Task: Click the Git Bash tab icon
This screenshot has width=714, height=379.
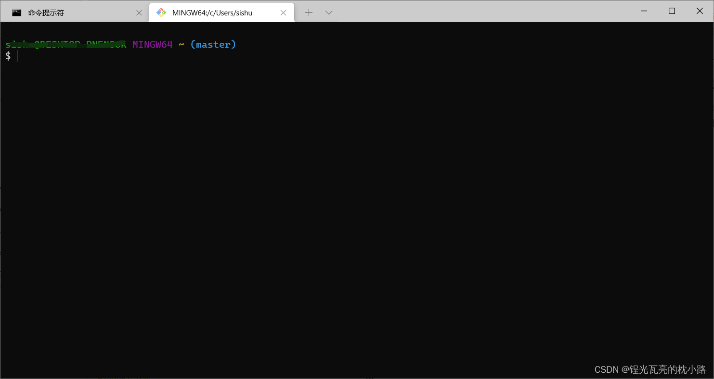Action: 161,13
